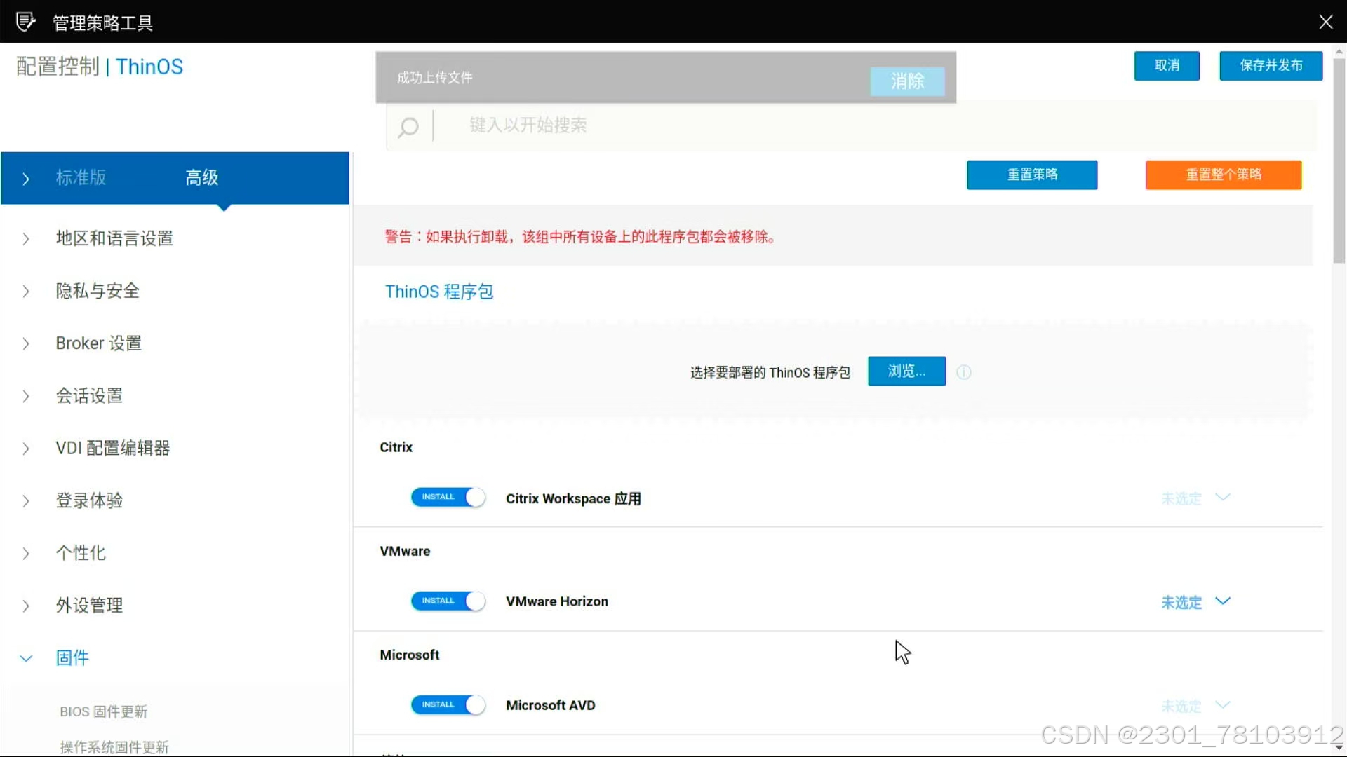Click the 保存并发布 button

(x=1271, y=65)
